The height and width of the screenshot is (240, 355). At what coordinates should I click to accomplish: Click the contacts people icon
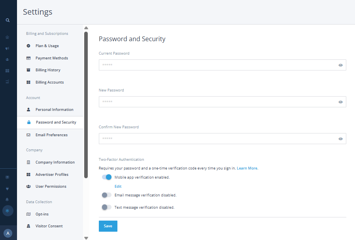click(7, 59)
